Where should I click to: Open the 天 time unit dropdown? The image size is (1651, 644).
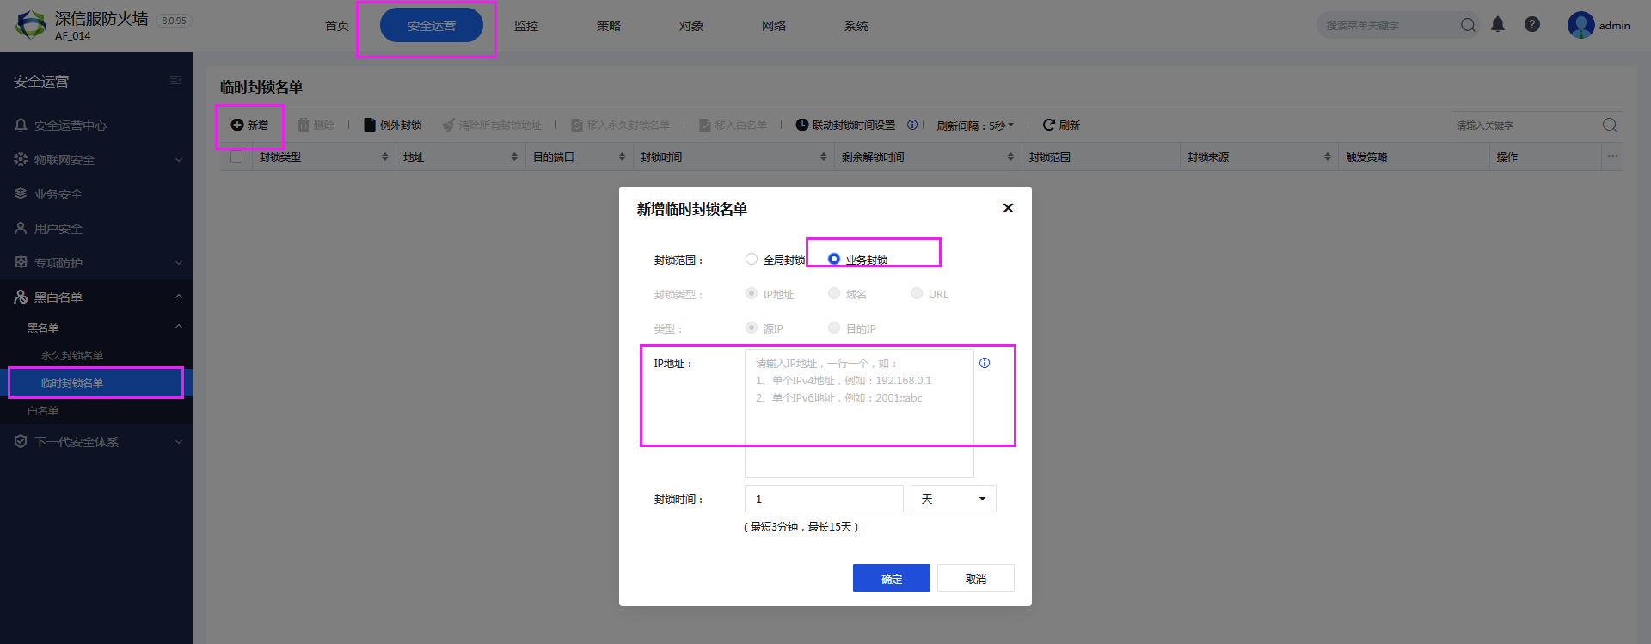[x=953, y=499]
